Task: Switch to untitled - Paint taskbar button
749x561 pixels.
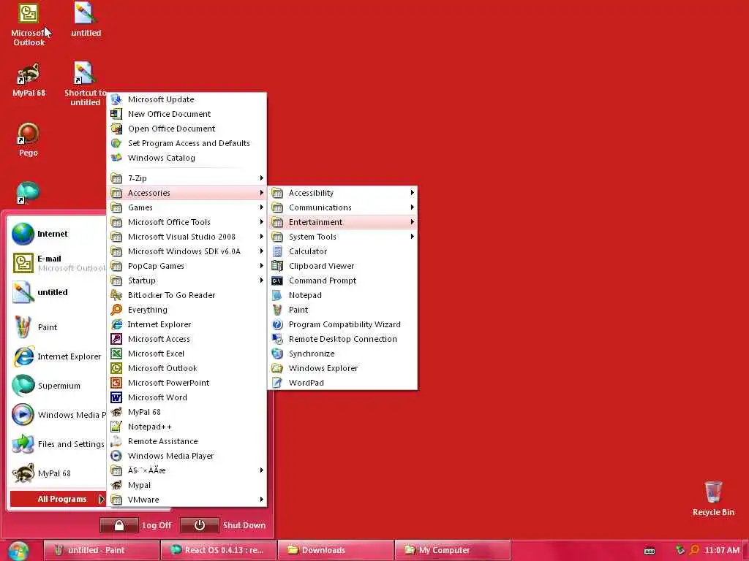Action: pyautogui.click(x=101, y=550)
